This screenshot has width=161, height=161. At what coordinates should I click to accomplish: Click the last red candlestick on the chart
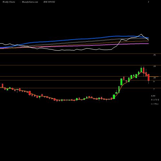click(148, 78)
